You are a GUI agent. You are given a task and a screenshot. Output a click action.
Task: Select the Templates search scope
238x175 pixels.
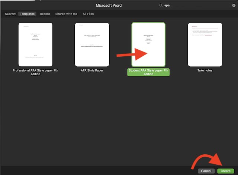(x=27, y=14)
